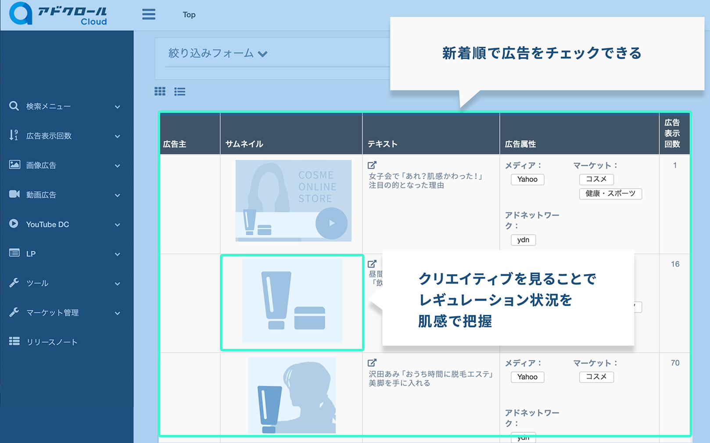Click the Yahoo media tag
Viewport: 710px width, 443px height.
pos(527,179)
